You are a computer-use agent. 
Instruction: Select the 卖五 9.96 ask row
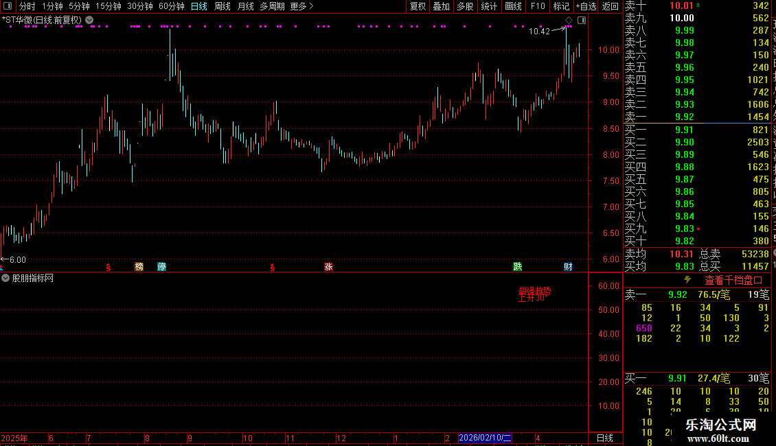click(697, 67)
